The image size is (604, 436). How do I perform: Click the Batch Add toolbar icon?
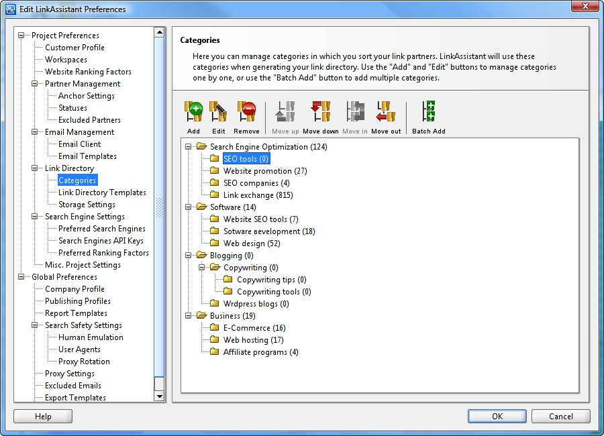tap(428, 112)
